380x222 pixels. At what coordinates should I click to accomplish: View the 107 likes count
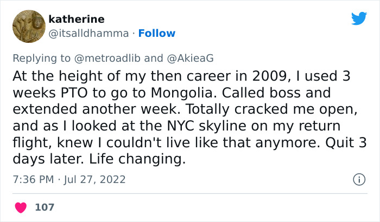pyautogui.click(x=45, y=207)
